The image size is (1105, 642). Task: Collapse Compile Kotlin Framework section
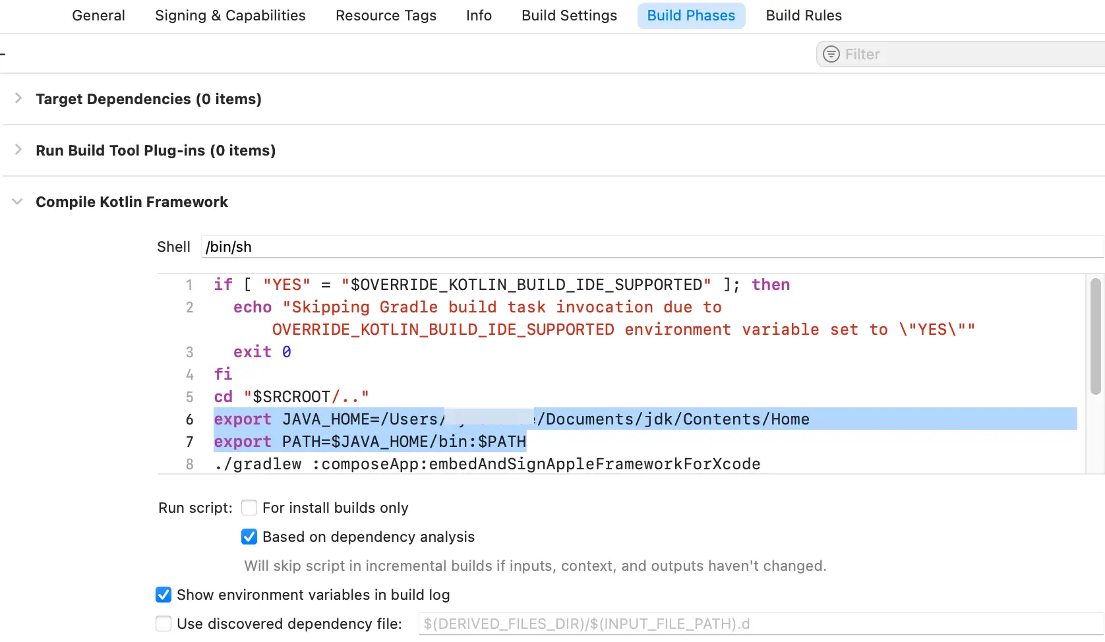tap(18, 202)
